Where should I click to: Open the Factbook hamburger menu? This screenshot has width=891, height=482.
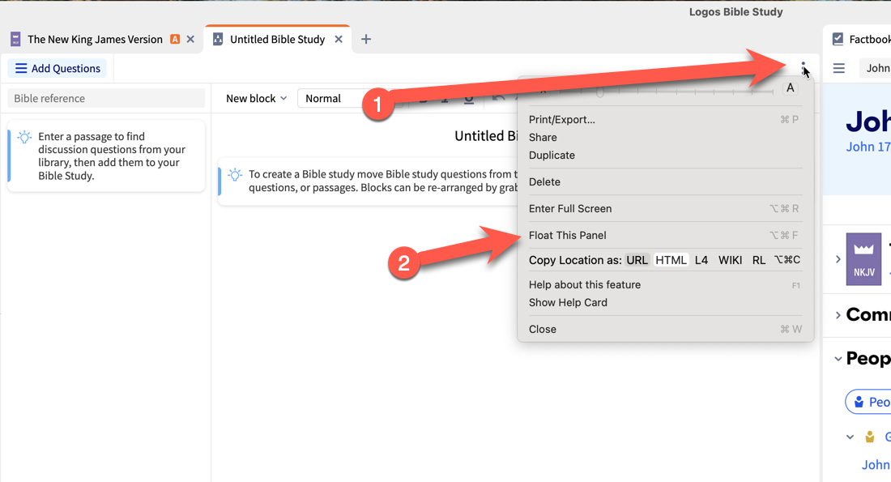[x=838, y=68]
